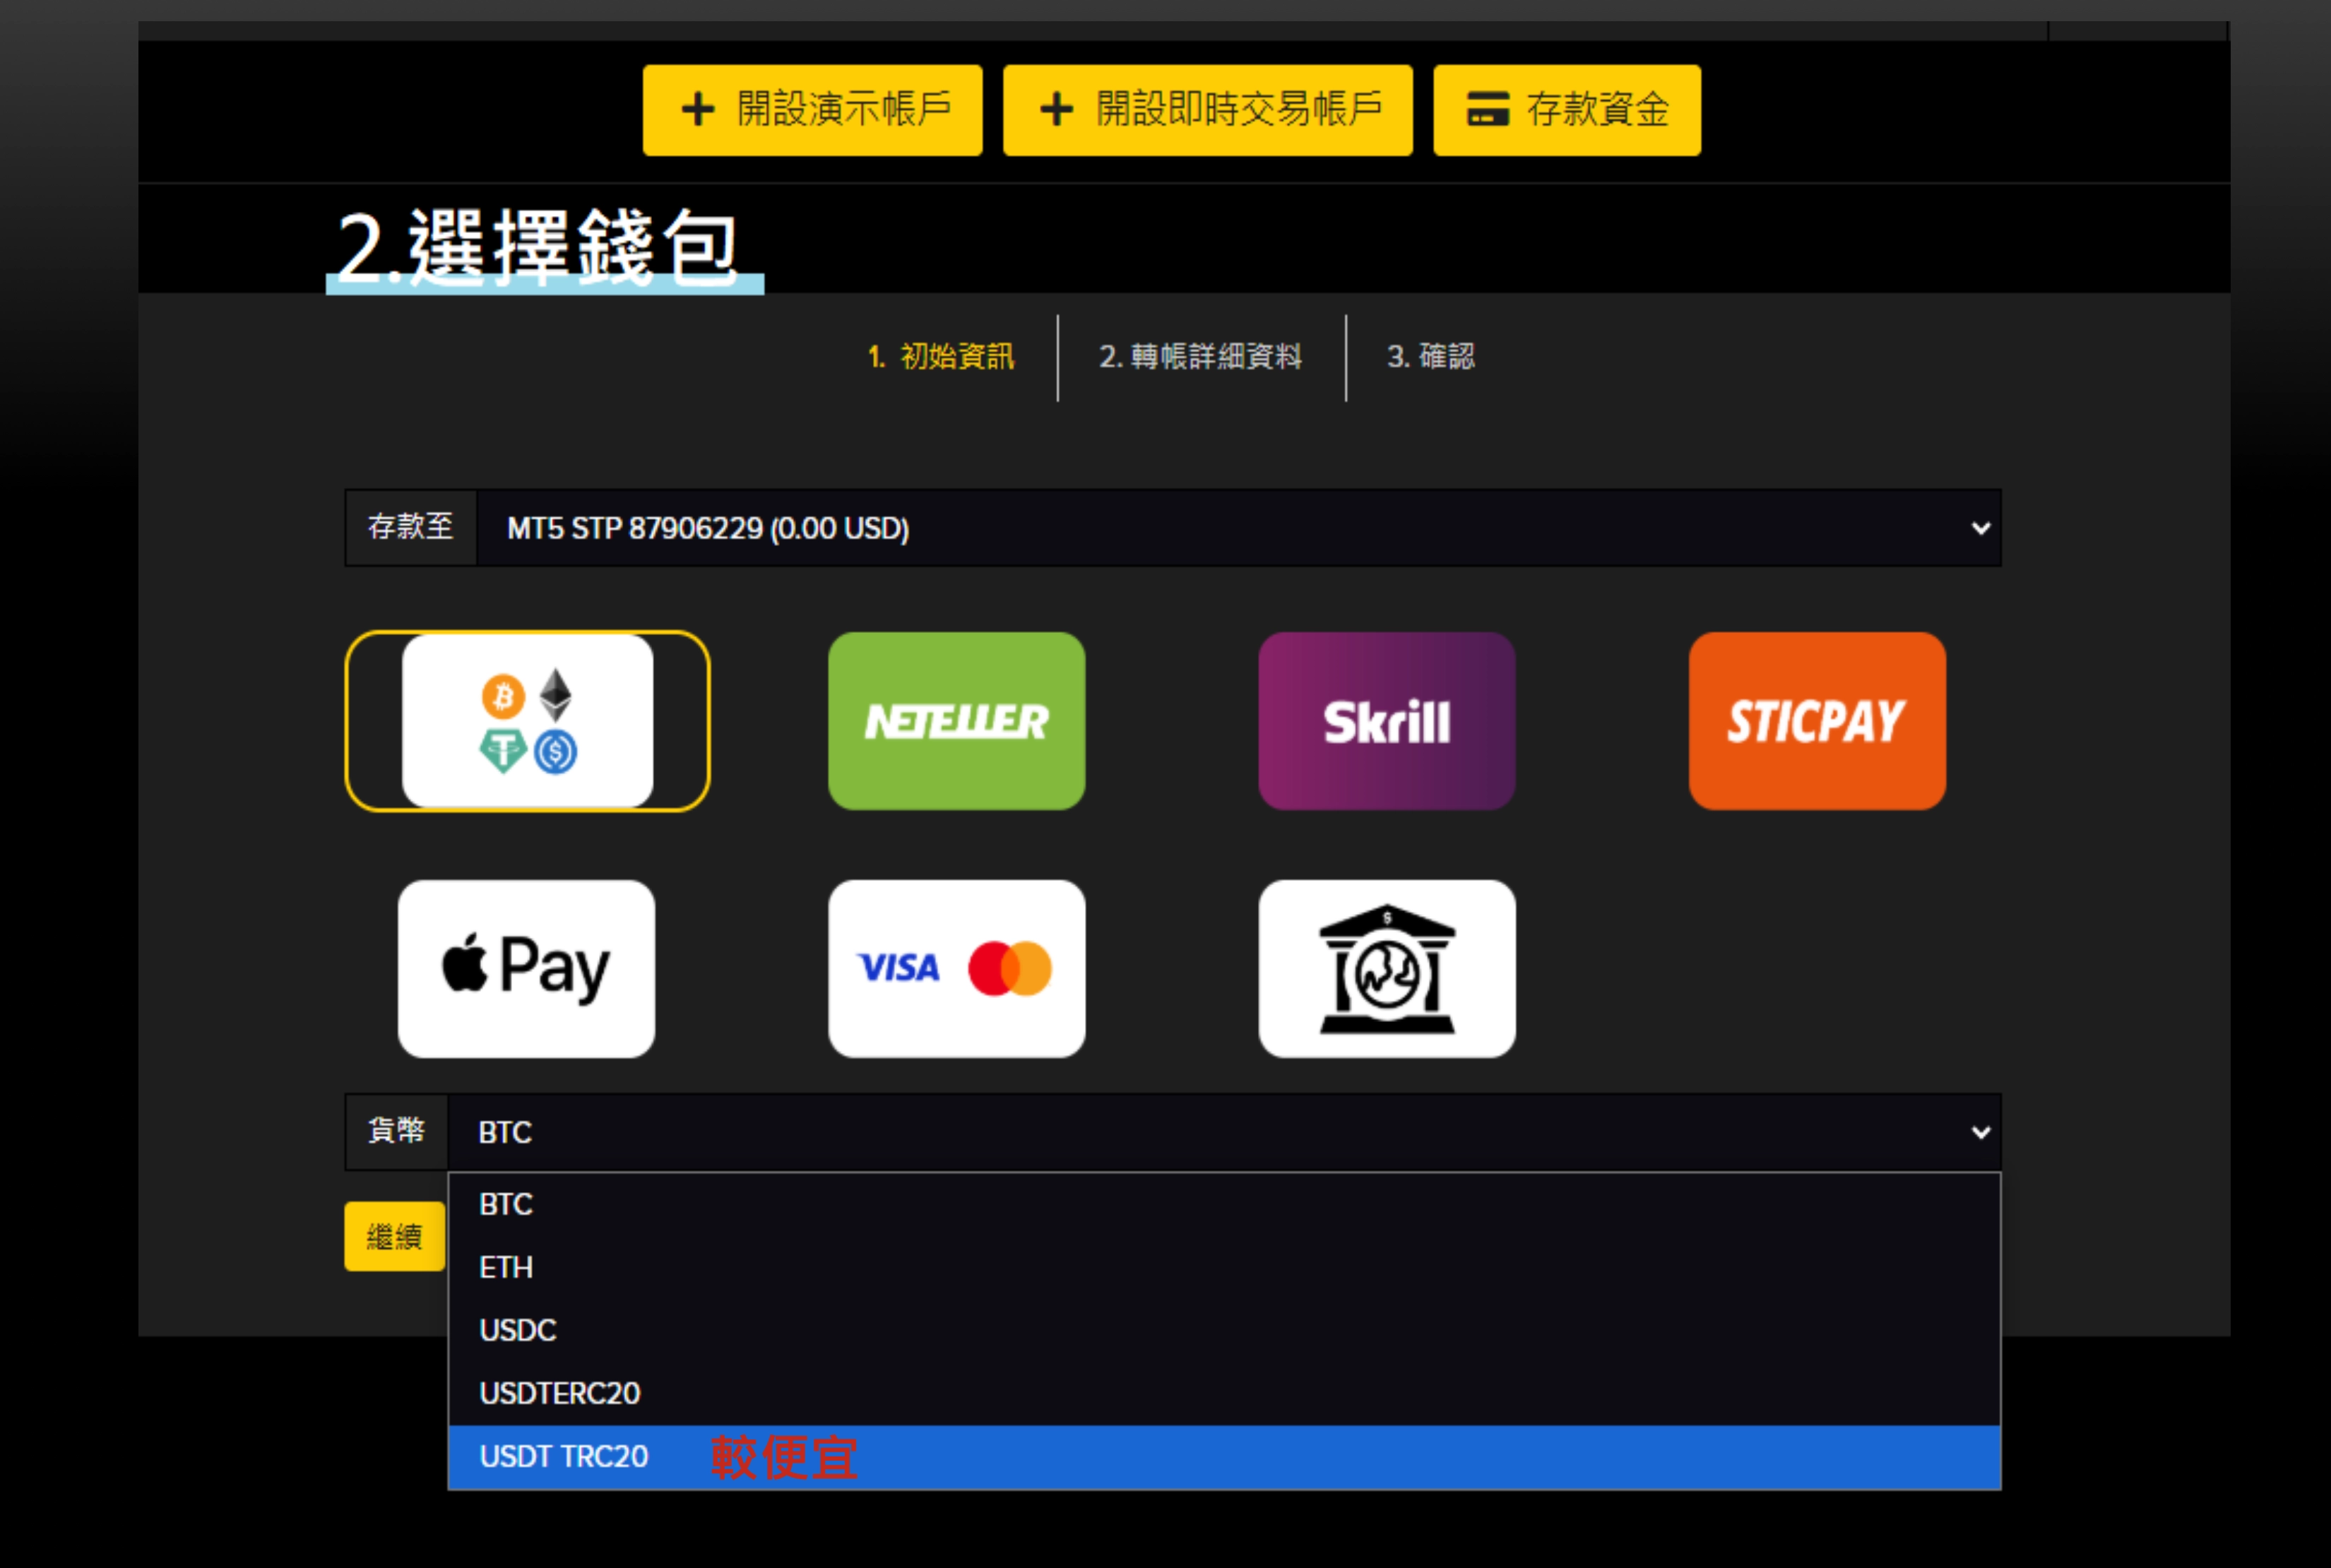Click the 存款資金 button
The width and height of the screenshot is (2331, 1568).
1566,110
